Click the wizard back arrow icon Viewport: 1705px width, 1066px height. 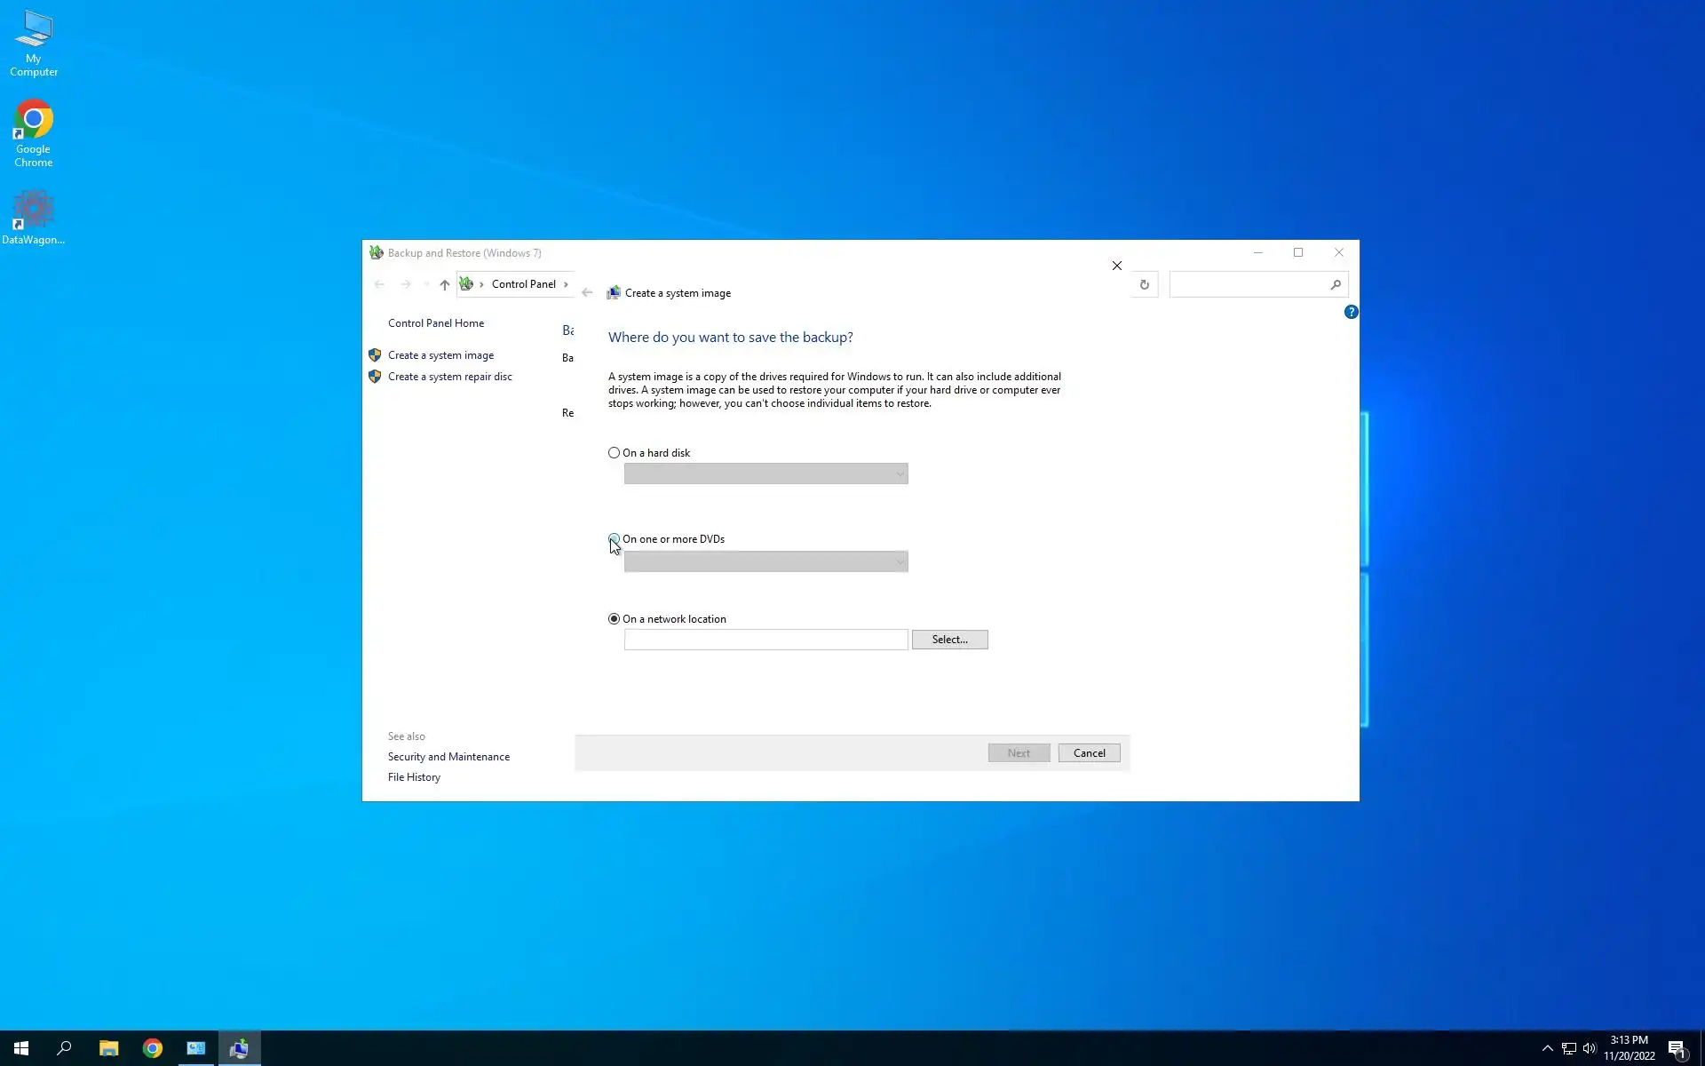(587, 293)
